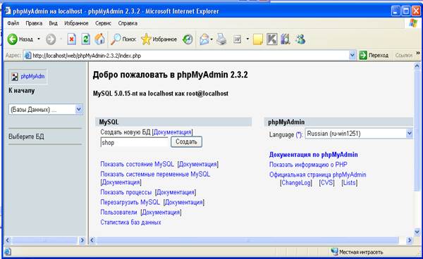423x259 pixels.
Task: Open the Файл menu
Action: tap(13, 23)
